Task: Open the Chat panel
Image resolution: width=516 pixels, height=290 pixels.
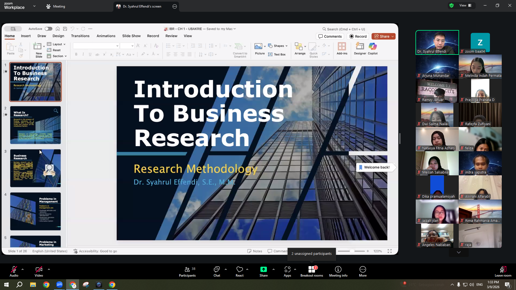Action: point(217,271)
